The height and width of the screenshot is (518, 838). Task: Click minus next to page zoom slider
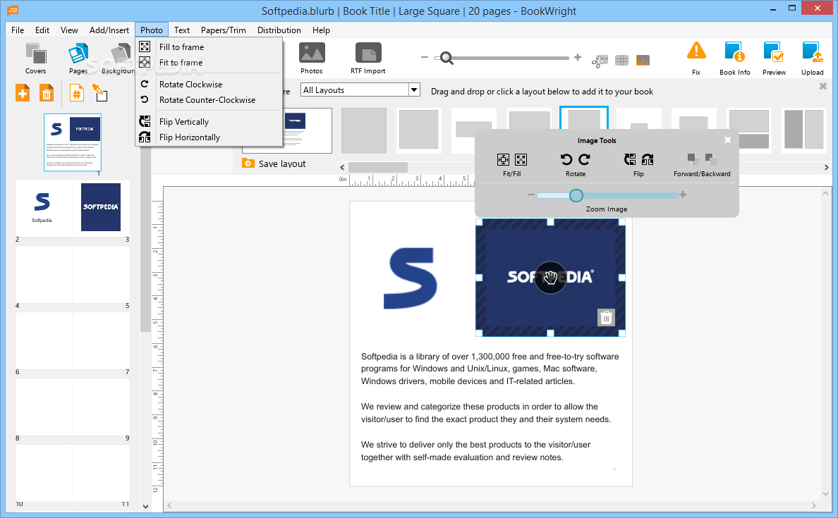[x=425, y=57]
